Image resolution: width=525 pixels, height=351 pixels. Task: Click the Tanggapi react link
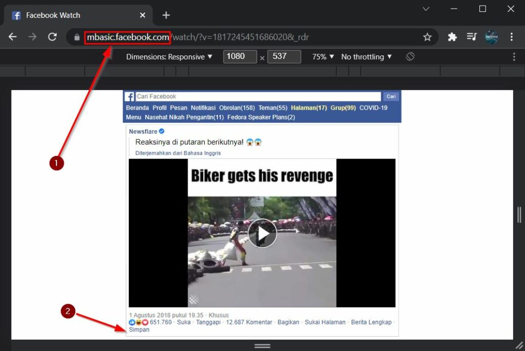[208, 322]
